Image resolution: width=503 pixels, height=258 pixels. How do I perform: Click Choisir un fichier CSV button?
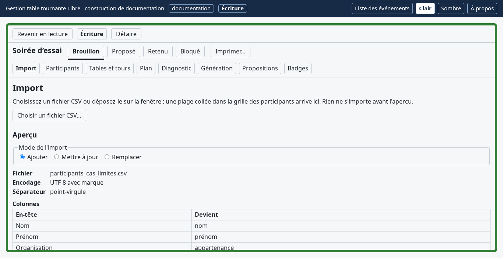49,115
